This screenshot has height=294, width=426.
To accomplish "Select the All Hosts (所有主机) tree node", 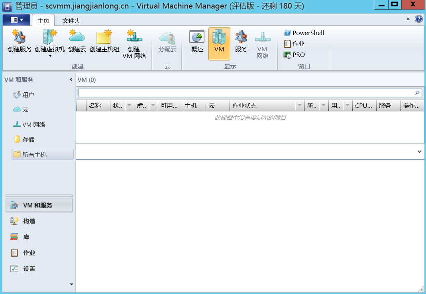I will (43, 154).
